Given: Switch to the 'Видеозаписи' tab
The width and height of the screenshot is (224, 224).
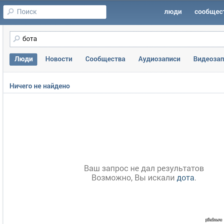Looking at the screenshot, I should pyautogui.click(x=209, y=59).
